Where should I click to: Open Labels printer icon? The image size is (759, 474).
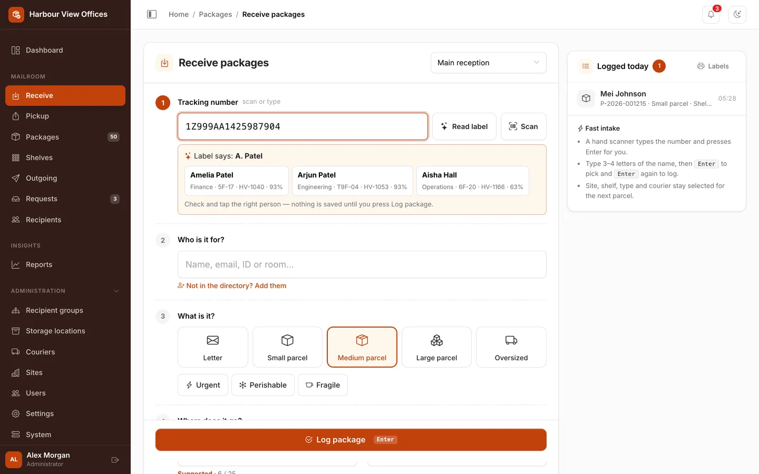[x=713, y=66]
